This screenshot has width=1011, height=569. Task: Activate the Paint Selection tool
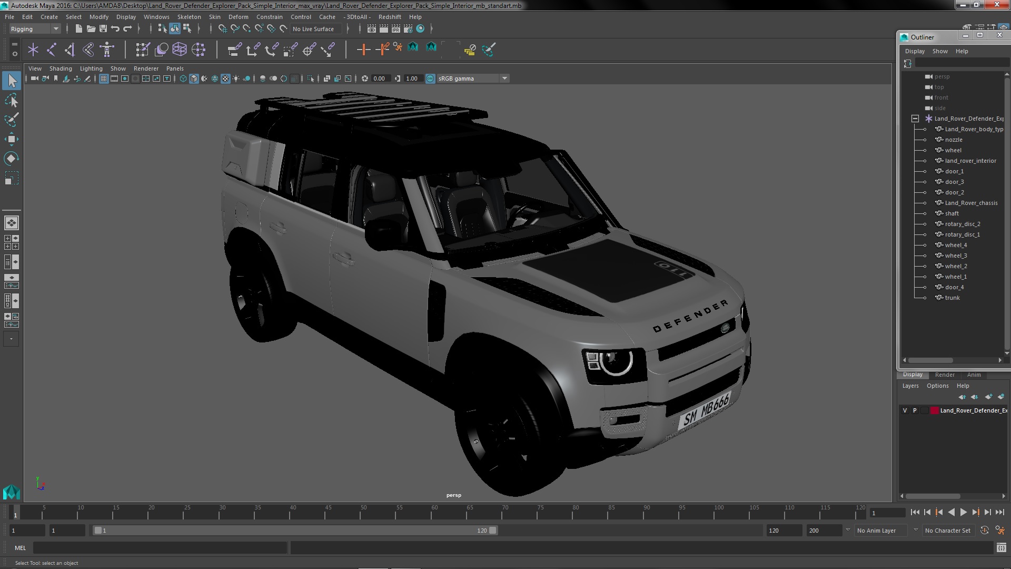[12, 120]
